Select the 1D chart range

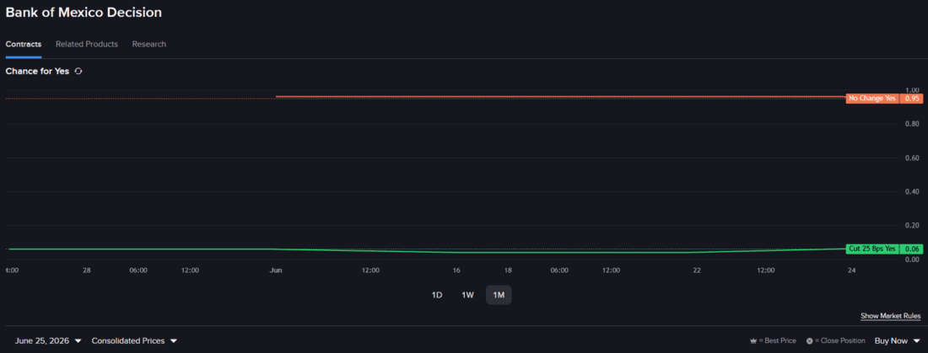437,295
